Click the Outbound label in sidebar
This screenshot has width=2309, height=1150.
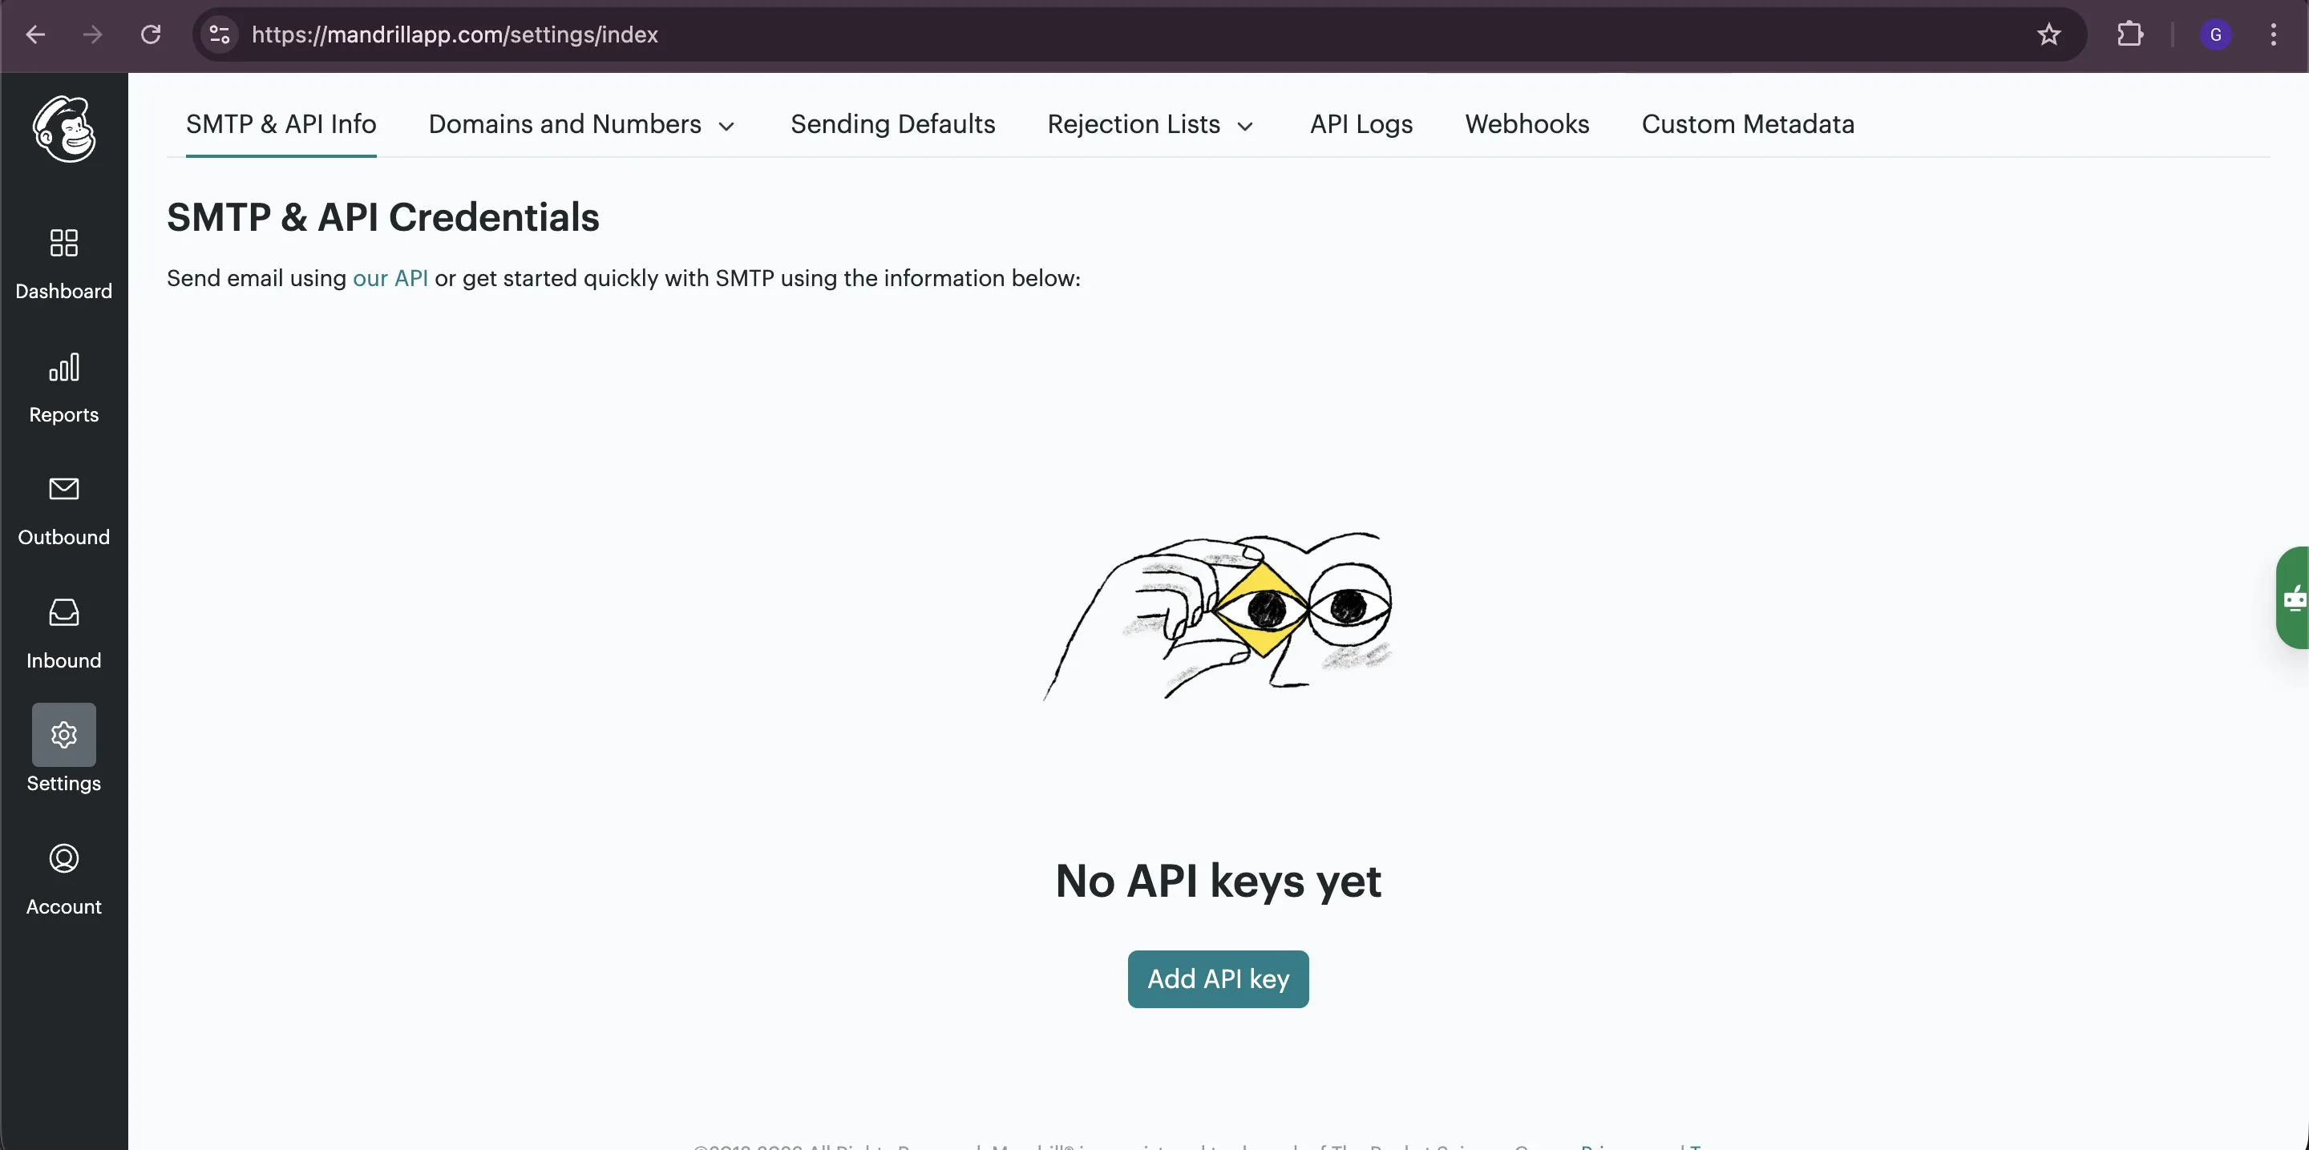click(x=63, y=538)
